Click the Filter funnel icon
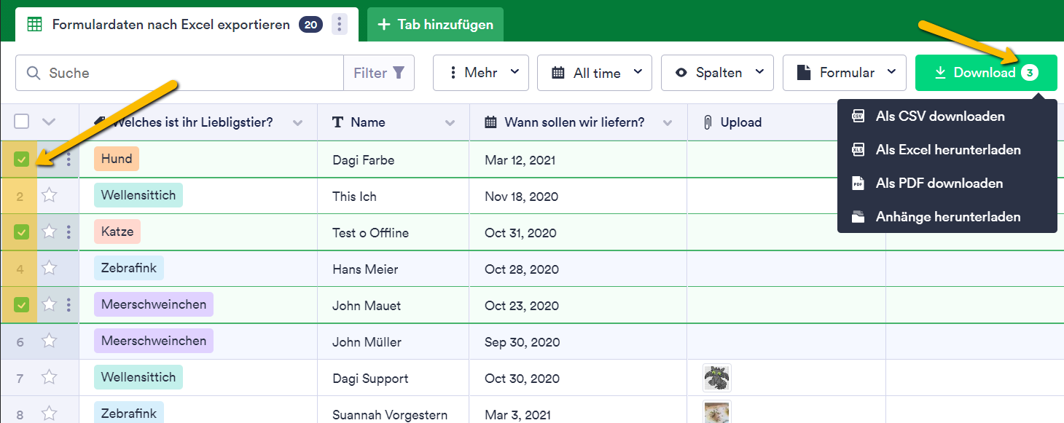Screen dimensions: 1064x423 coord(398,73)
